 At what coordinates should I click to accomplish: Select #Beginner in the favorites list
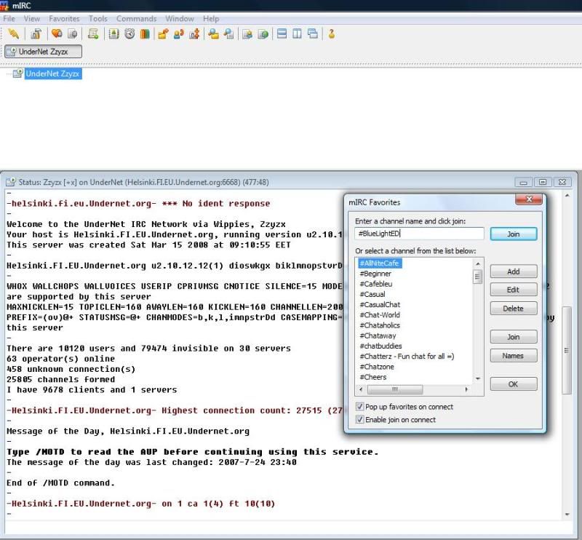pyautogui.click(x=375, y=274)
